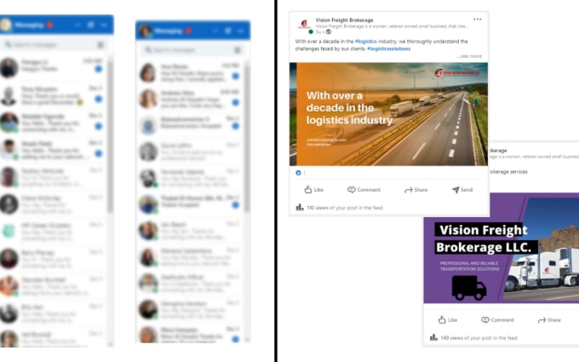Open the ellipsis options in the second Messaging panel header
The height and width of the screenshot is (362, 579).
[x=215, y=31]
